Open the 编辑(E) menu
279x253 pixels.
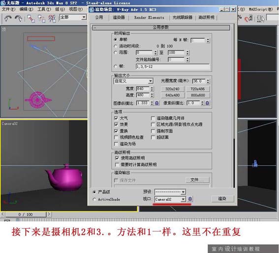click(26, 9)
